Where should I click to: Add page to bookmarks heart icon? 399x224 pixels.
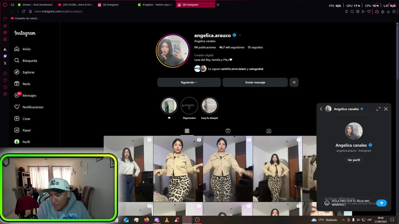click(x=369, y=12)
